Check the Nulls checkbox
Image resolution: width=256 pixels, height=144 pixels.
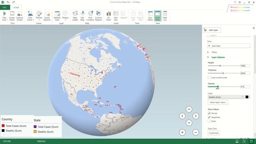pos(209,121)
